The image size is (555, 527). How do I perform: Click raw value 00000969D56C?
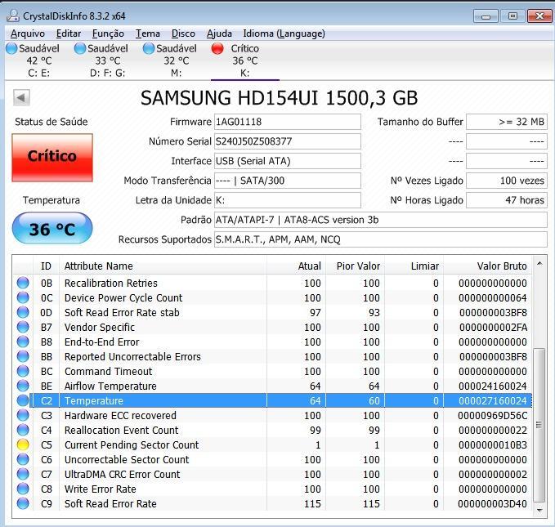[493, 416]
